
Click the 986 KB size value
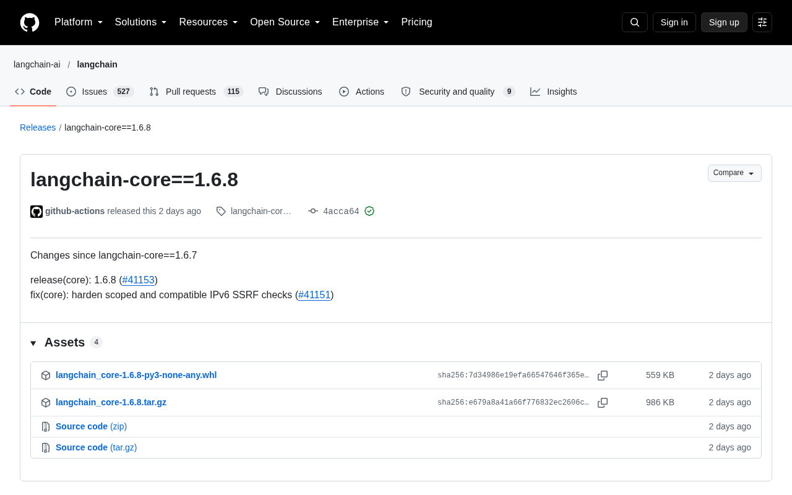click(x=660, y=402)
